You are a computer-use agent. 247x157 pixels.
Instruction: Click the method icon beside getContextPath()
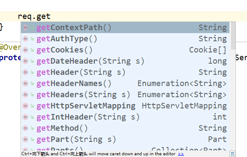point(25,28)
